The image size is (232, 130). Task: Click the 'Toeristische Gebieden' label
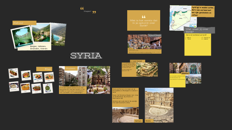click(x=155, y=35)
